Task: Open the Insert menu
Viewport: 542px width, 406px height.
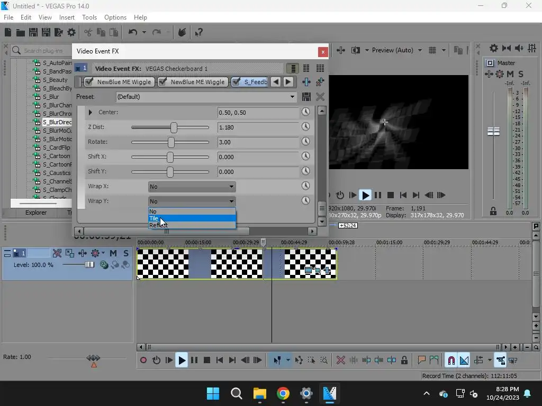Action: tap(67, 17)
